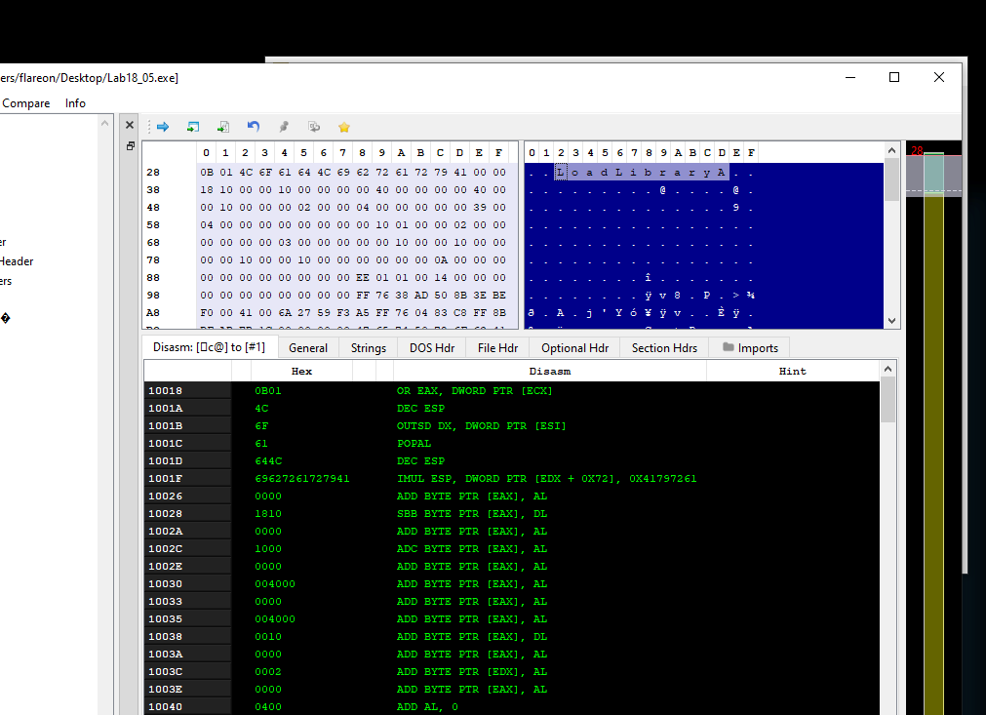
Task: Click the load-into-window toolbar icon
Action: click(x=193, y=127)
